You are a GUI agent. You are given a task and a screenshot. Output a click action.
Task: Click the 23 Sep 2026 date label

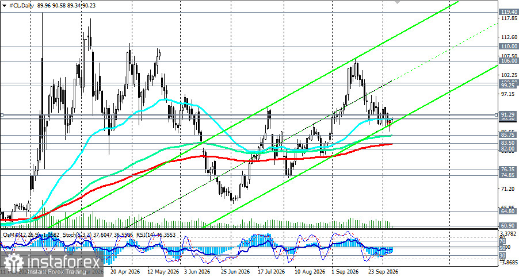click(x=384, y=272)
